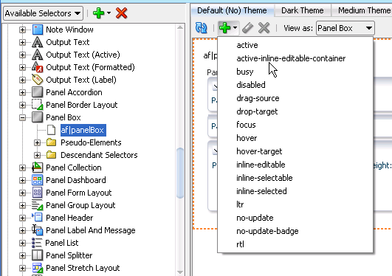
Task: Choose 'rtl' from the pseudo-class menu
Action: click(295, 244)
